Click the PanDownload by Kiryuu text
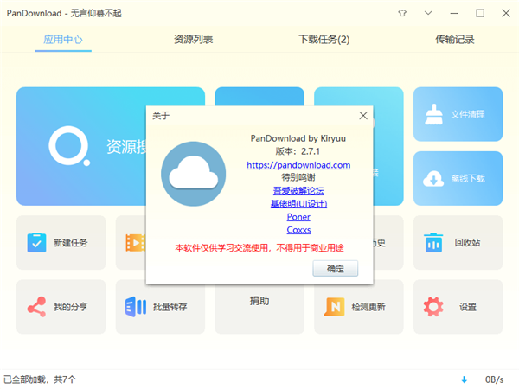Screen dimensions: 519x389 (x=298, y=138)
